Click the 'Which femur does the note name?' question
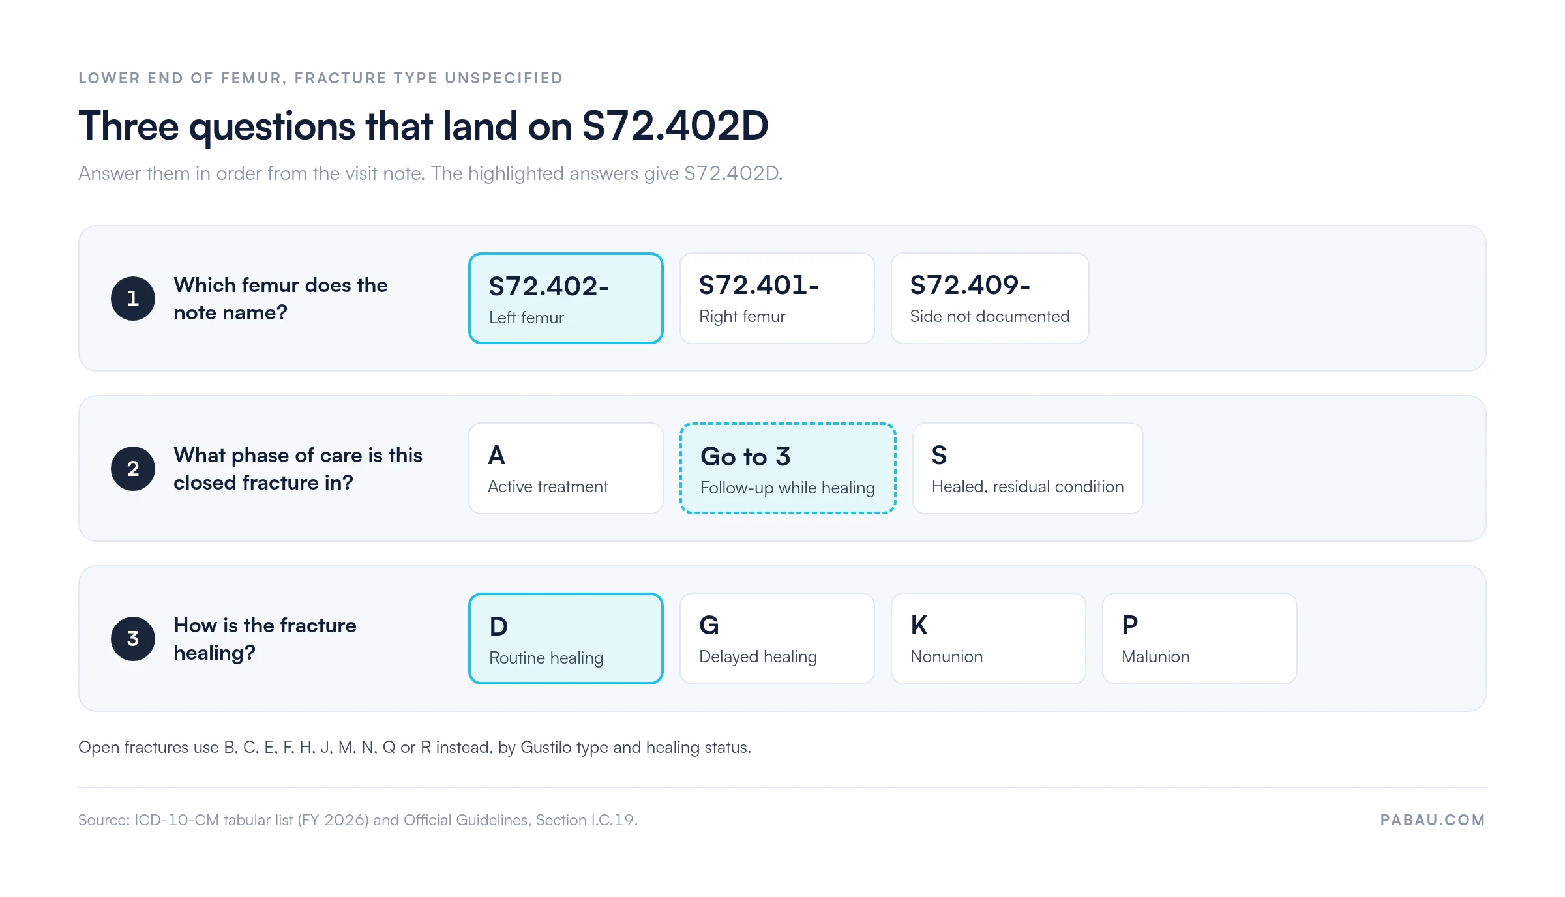The height and width of the screenshot is (897, 1565). [280, 299]
